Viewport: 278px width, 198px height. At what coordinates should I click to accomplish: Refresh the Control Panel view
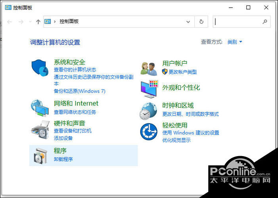[201, 22]
